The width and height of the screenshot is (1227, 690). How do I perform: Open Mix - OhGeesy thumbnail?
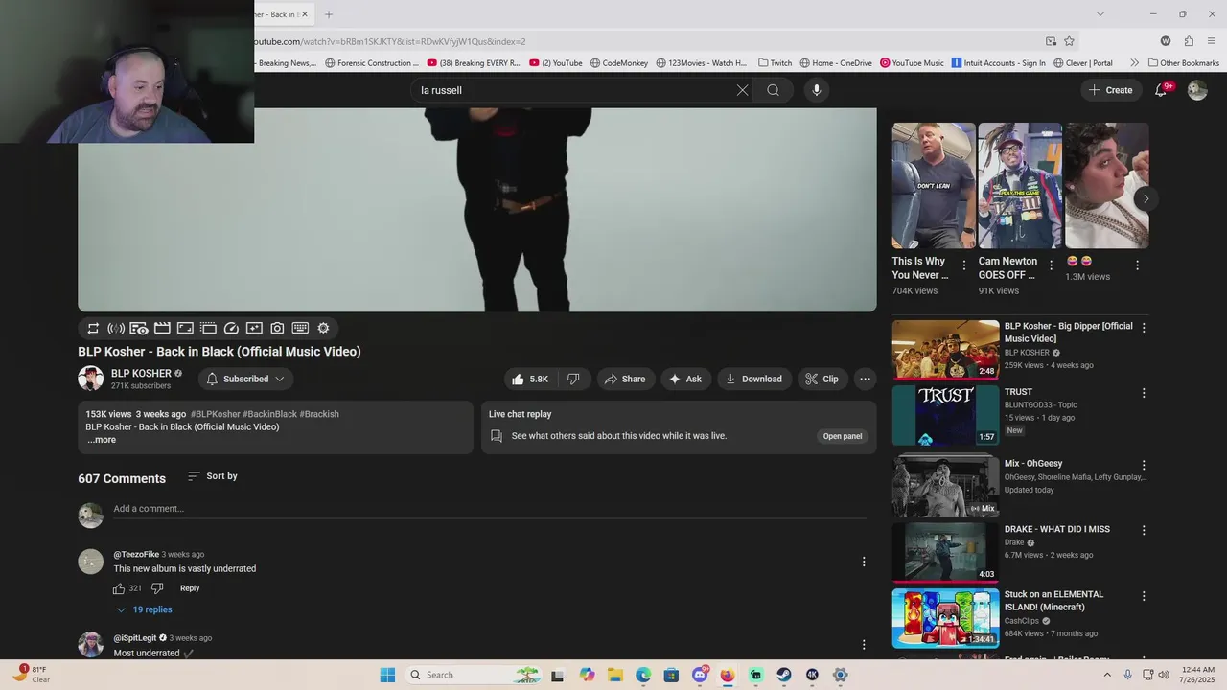click(x=945, y=486)
